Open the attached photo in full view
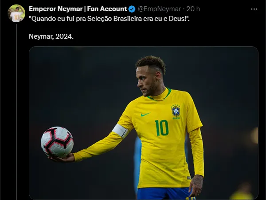Image resolution: width=266 pixels, height=200 pixels. 144,123
